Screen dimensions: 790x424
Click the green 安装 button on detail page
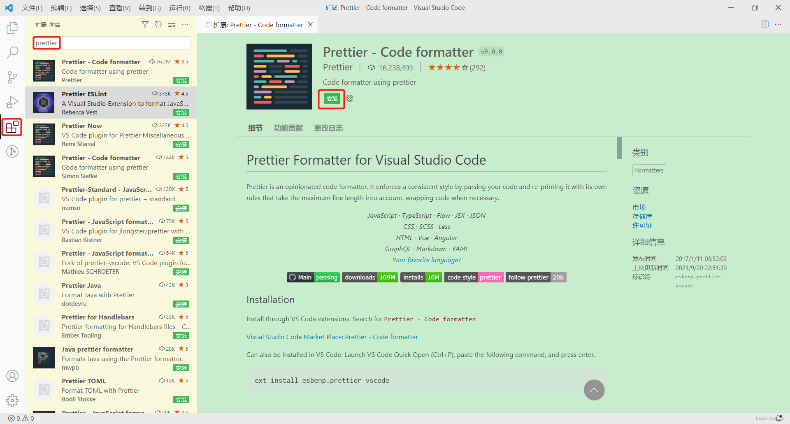pyautogui.click(x=332, y=99)
